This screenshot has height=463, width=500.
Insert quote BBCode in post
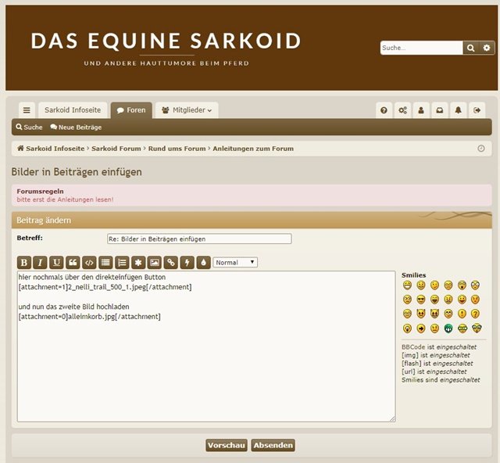point(73,263)
